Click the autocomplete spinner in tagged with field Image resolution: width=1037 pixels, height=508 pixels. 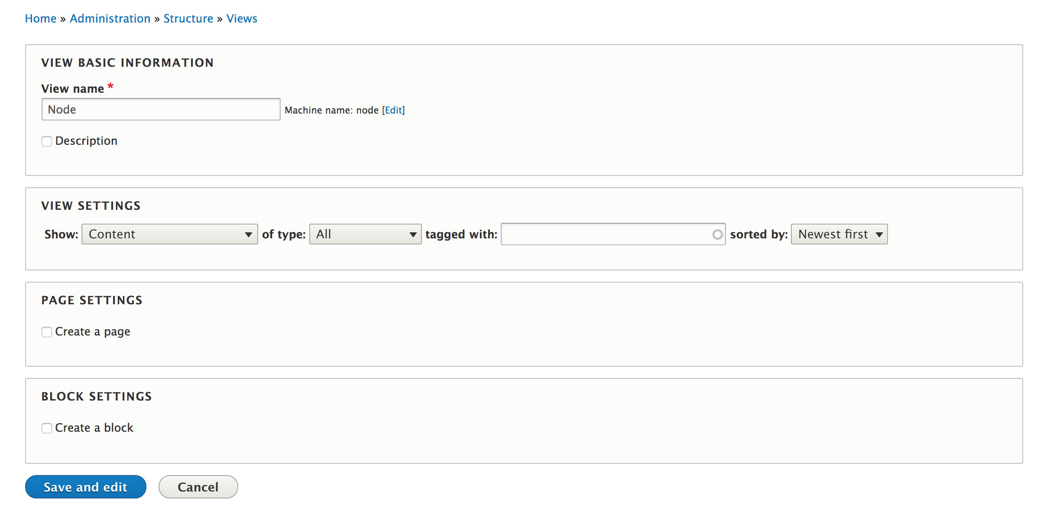click(717, 234)
